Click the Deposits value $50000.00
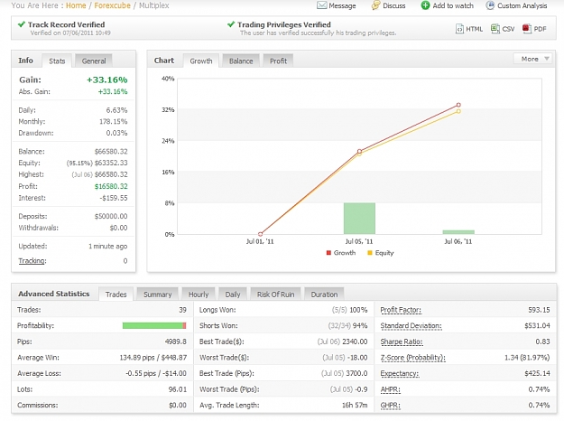 tap(111, 216)
